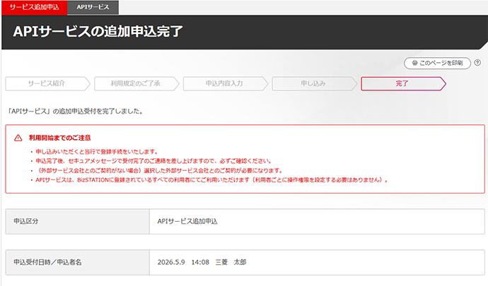The width and height of the screenshot is (488, 286).
Task: Click the 申込受付日時／申込者名 label cell
Action: 76,262
